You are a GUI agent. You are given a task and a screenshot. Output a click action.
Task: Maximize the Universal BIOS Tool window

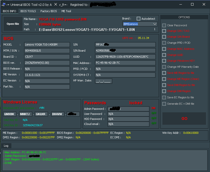tap(192, 4)
